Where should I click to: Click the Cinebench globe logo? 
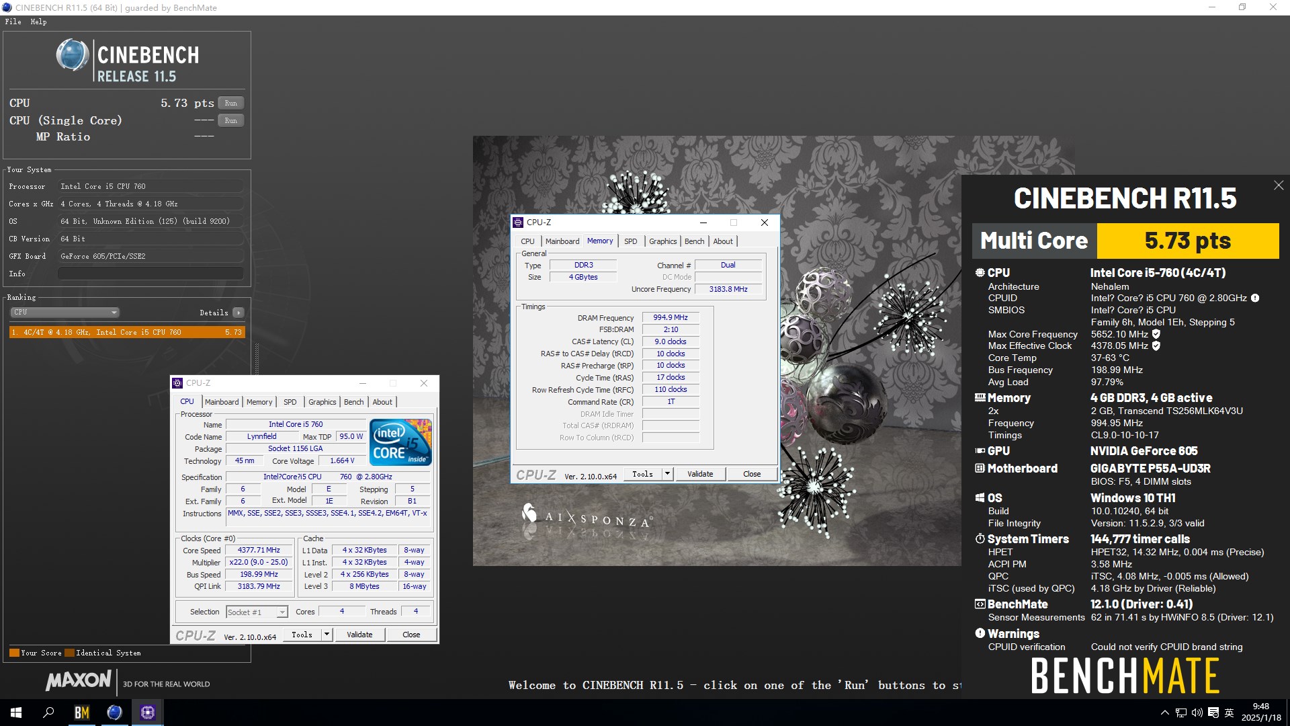[x=72, y=55]
